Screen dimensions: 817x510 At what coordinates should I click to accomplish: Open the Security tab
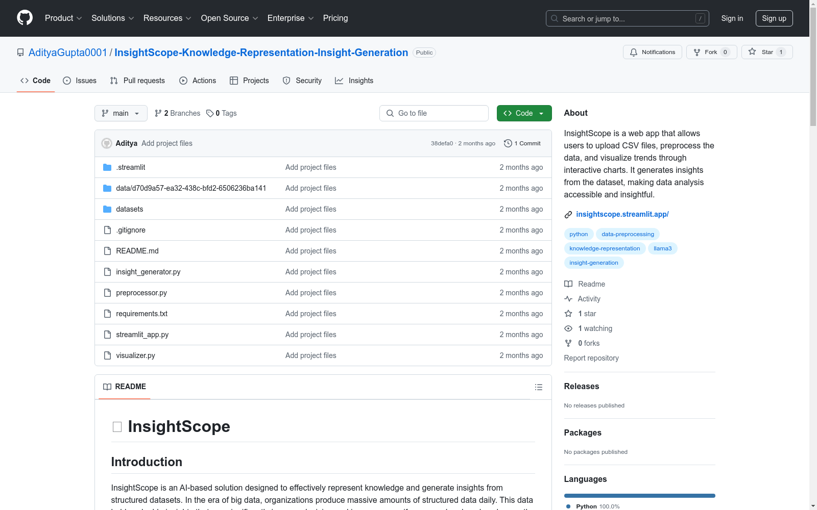pyautogui.click(x=302, y=81)
